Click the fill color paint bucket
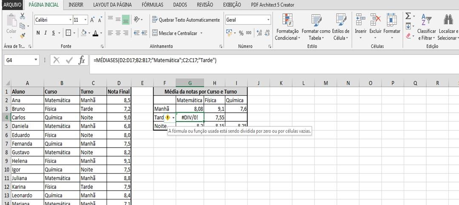 click(x=84, y=33)
